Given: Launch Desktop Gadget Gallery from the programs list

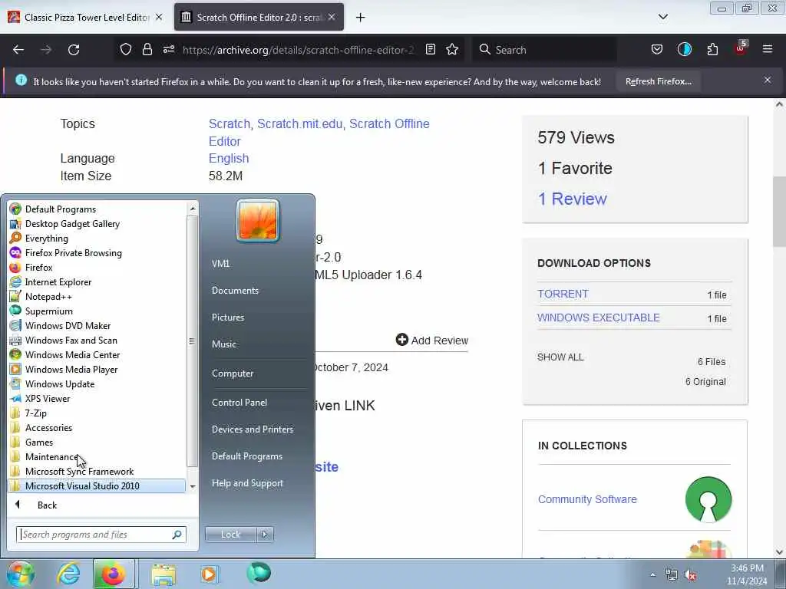Looking at the screenshot, I should (x=97, y=224).
